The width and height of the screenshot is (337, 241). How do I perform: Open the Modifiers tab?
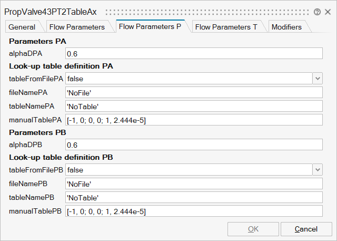click(x=286, y=27)
